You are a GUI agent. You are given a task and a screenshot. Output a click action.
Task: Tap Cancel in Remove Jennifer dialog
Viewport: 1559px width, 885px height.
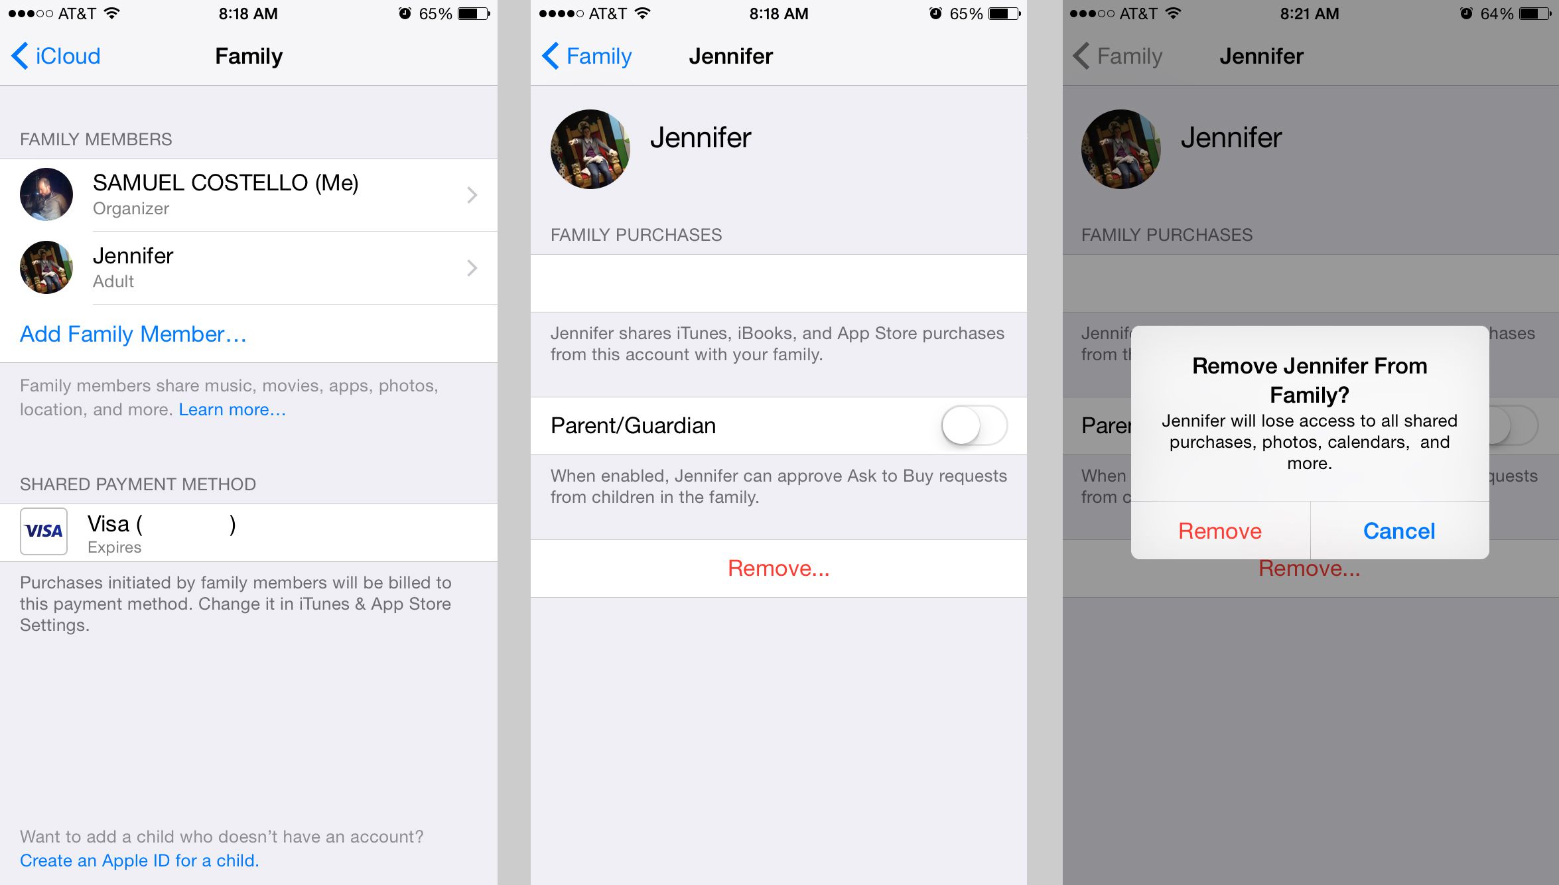[x=1398, y=531]
